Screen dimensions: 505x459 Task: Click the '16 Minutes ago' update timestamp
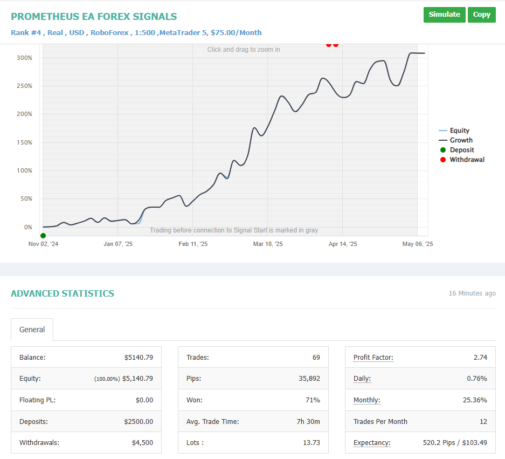(472, 293)
